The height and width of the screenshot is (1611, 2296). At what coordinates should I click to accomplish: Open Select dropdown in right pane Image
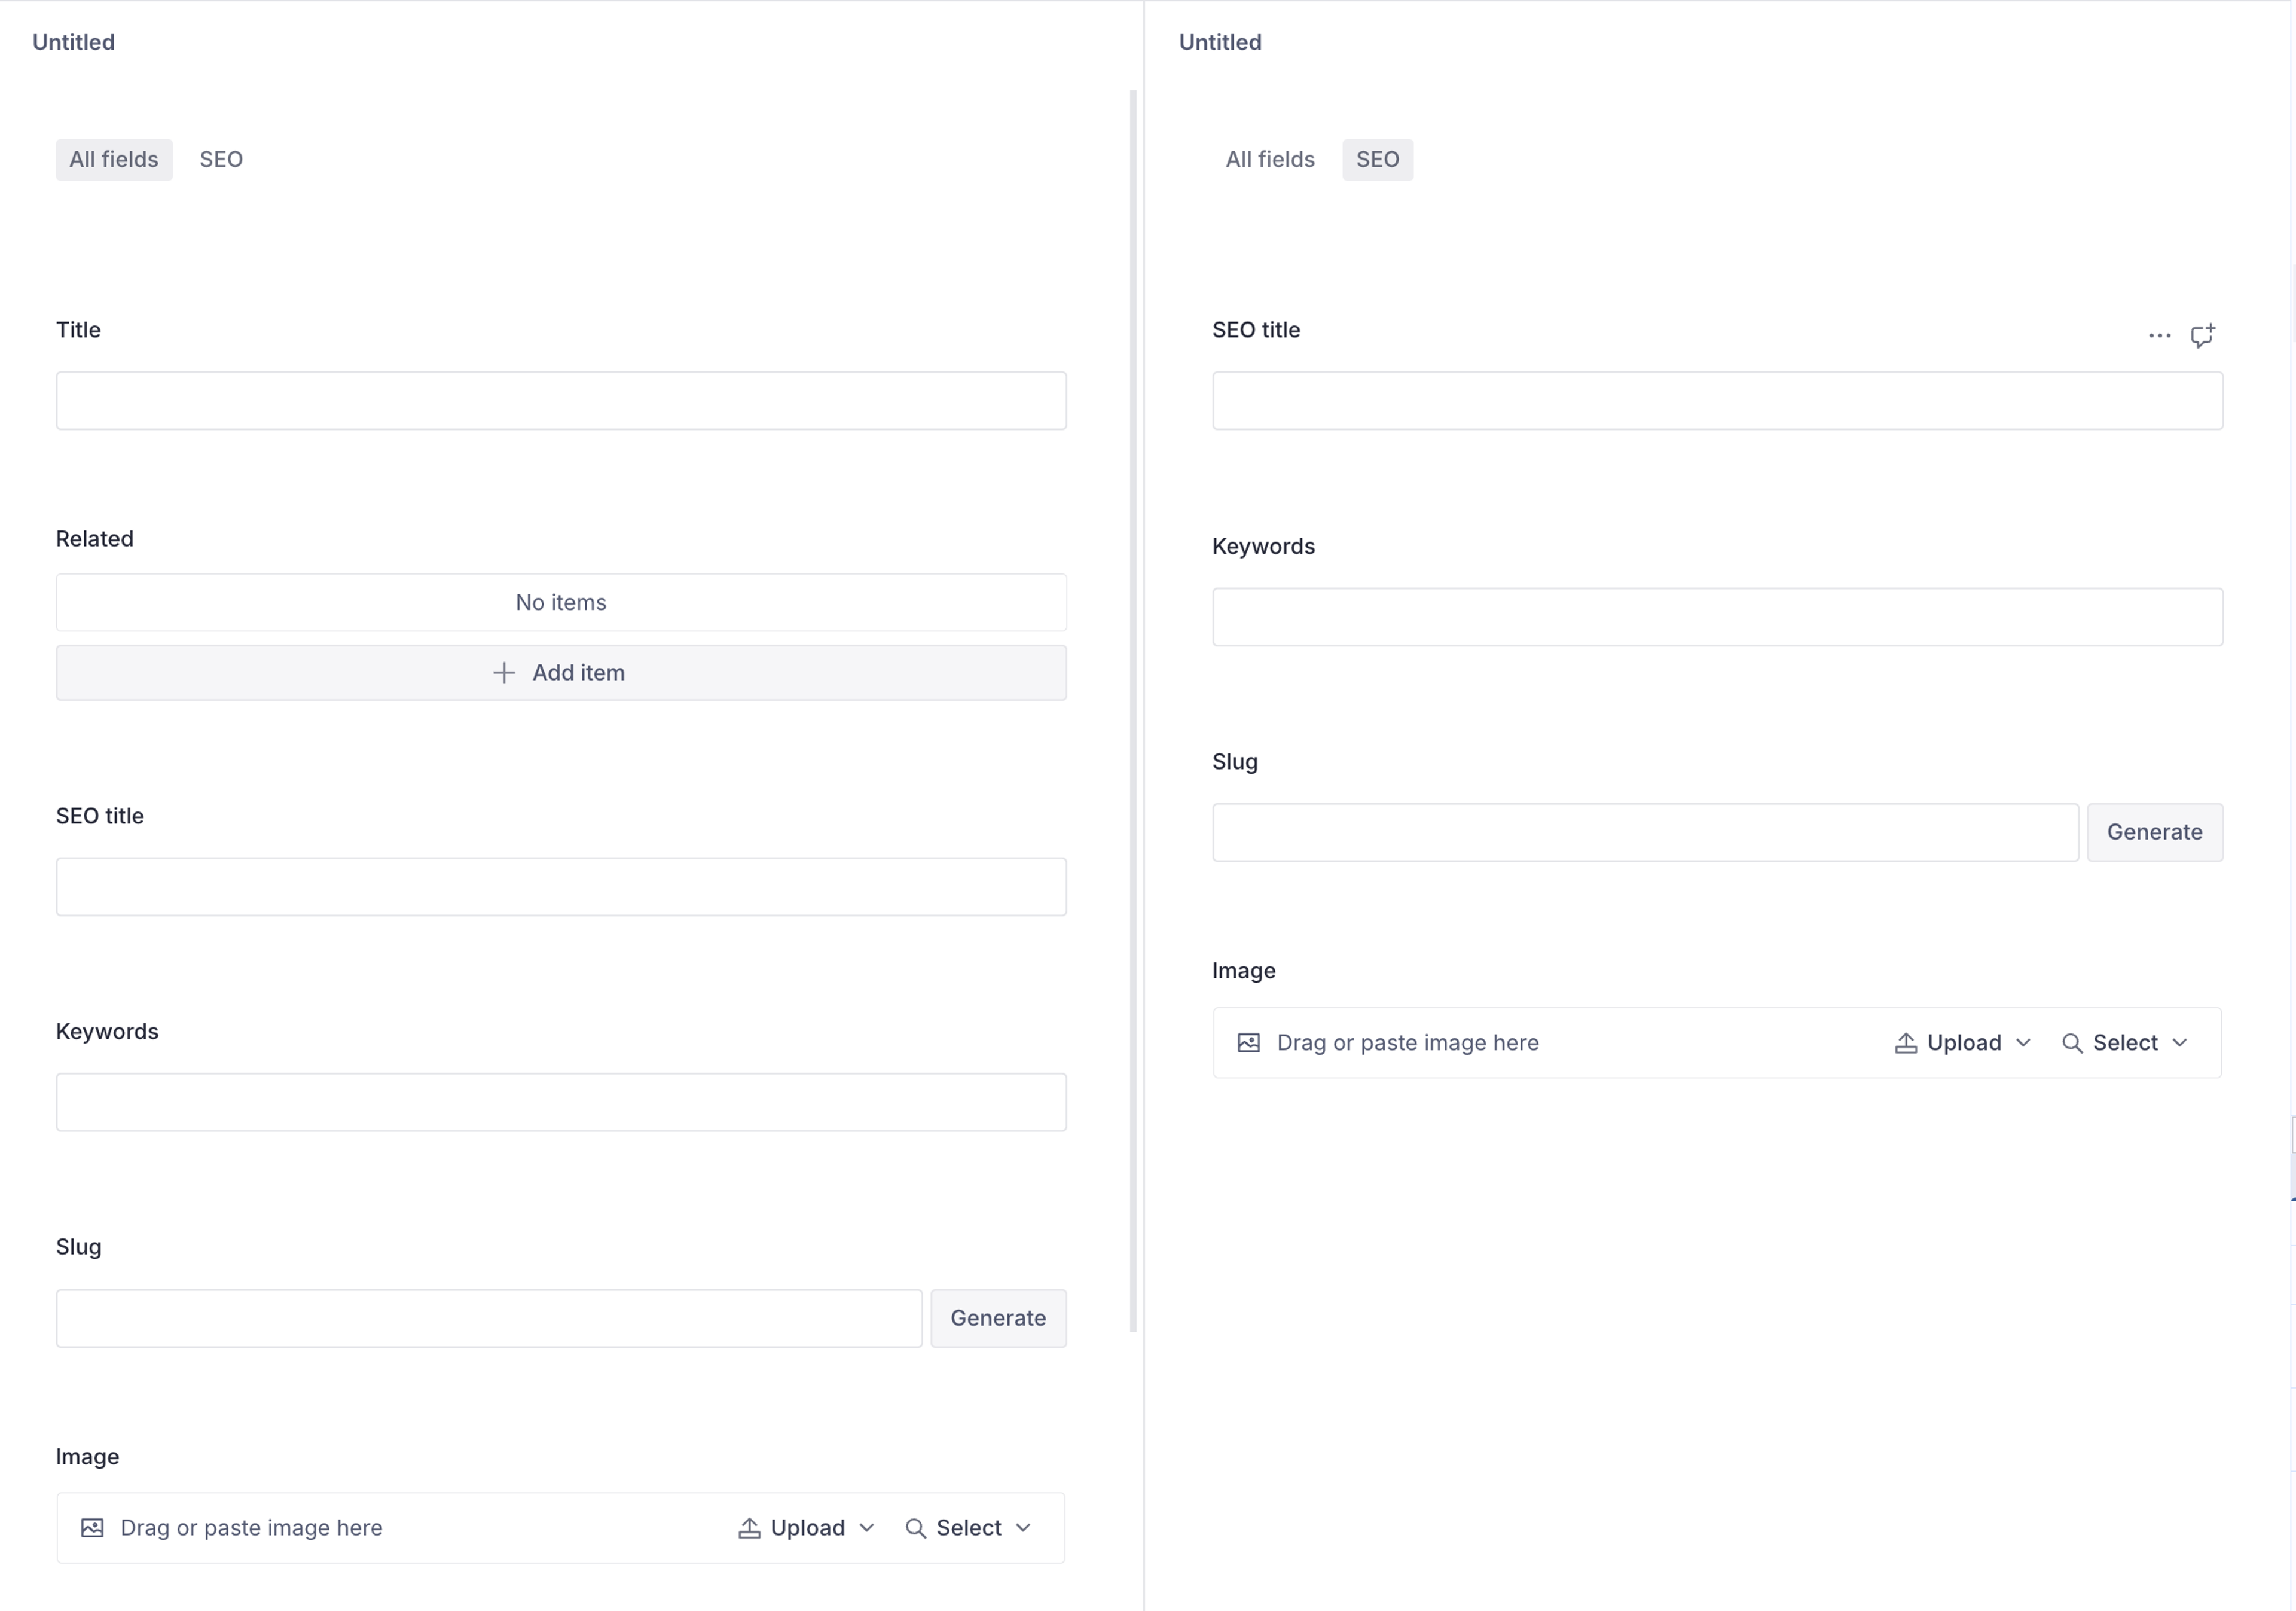tap(2125, 1043)
